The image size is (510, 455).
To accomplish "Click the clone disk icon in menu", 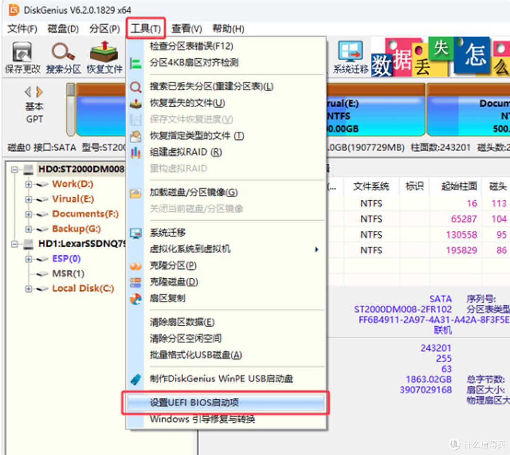I will point(136,282).
